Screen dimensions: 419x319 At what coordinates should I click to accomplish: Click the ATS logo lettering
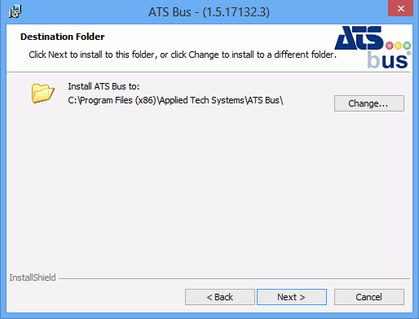click(x=359, y=38)
